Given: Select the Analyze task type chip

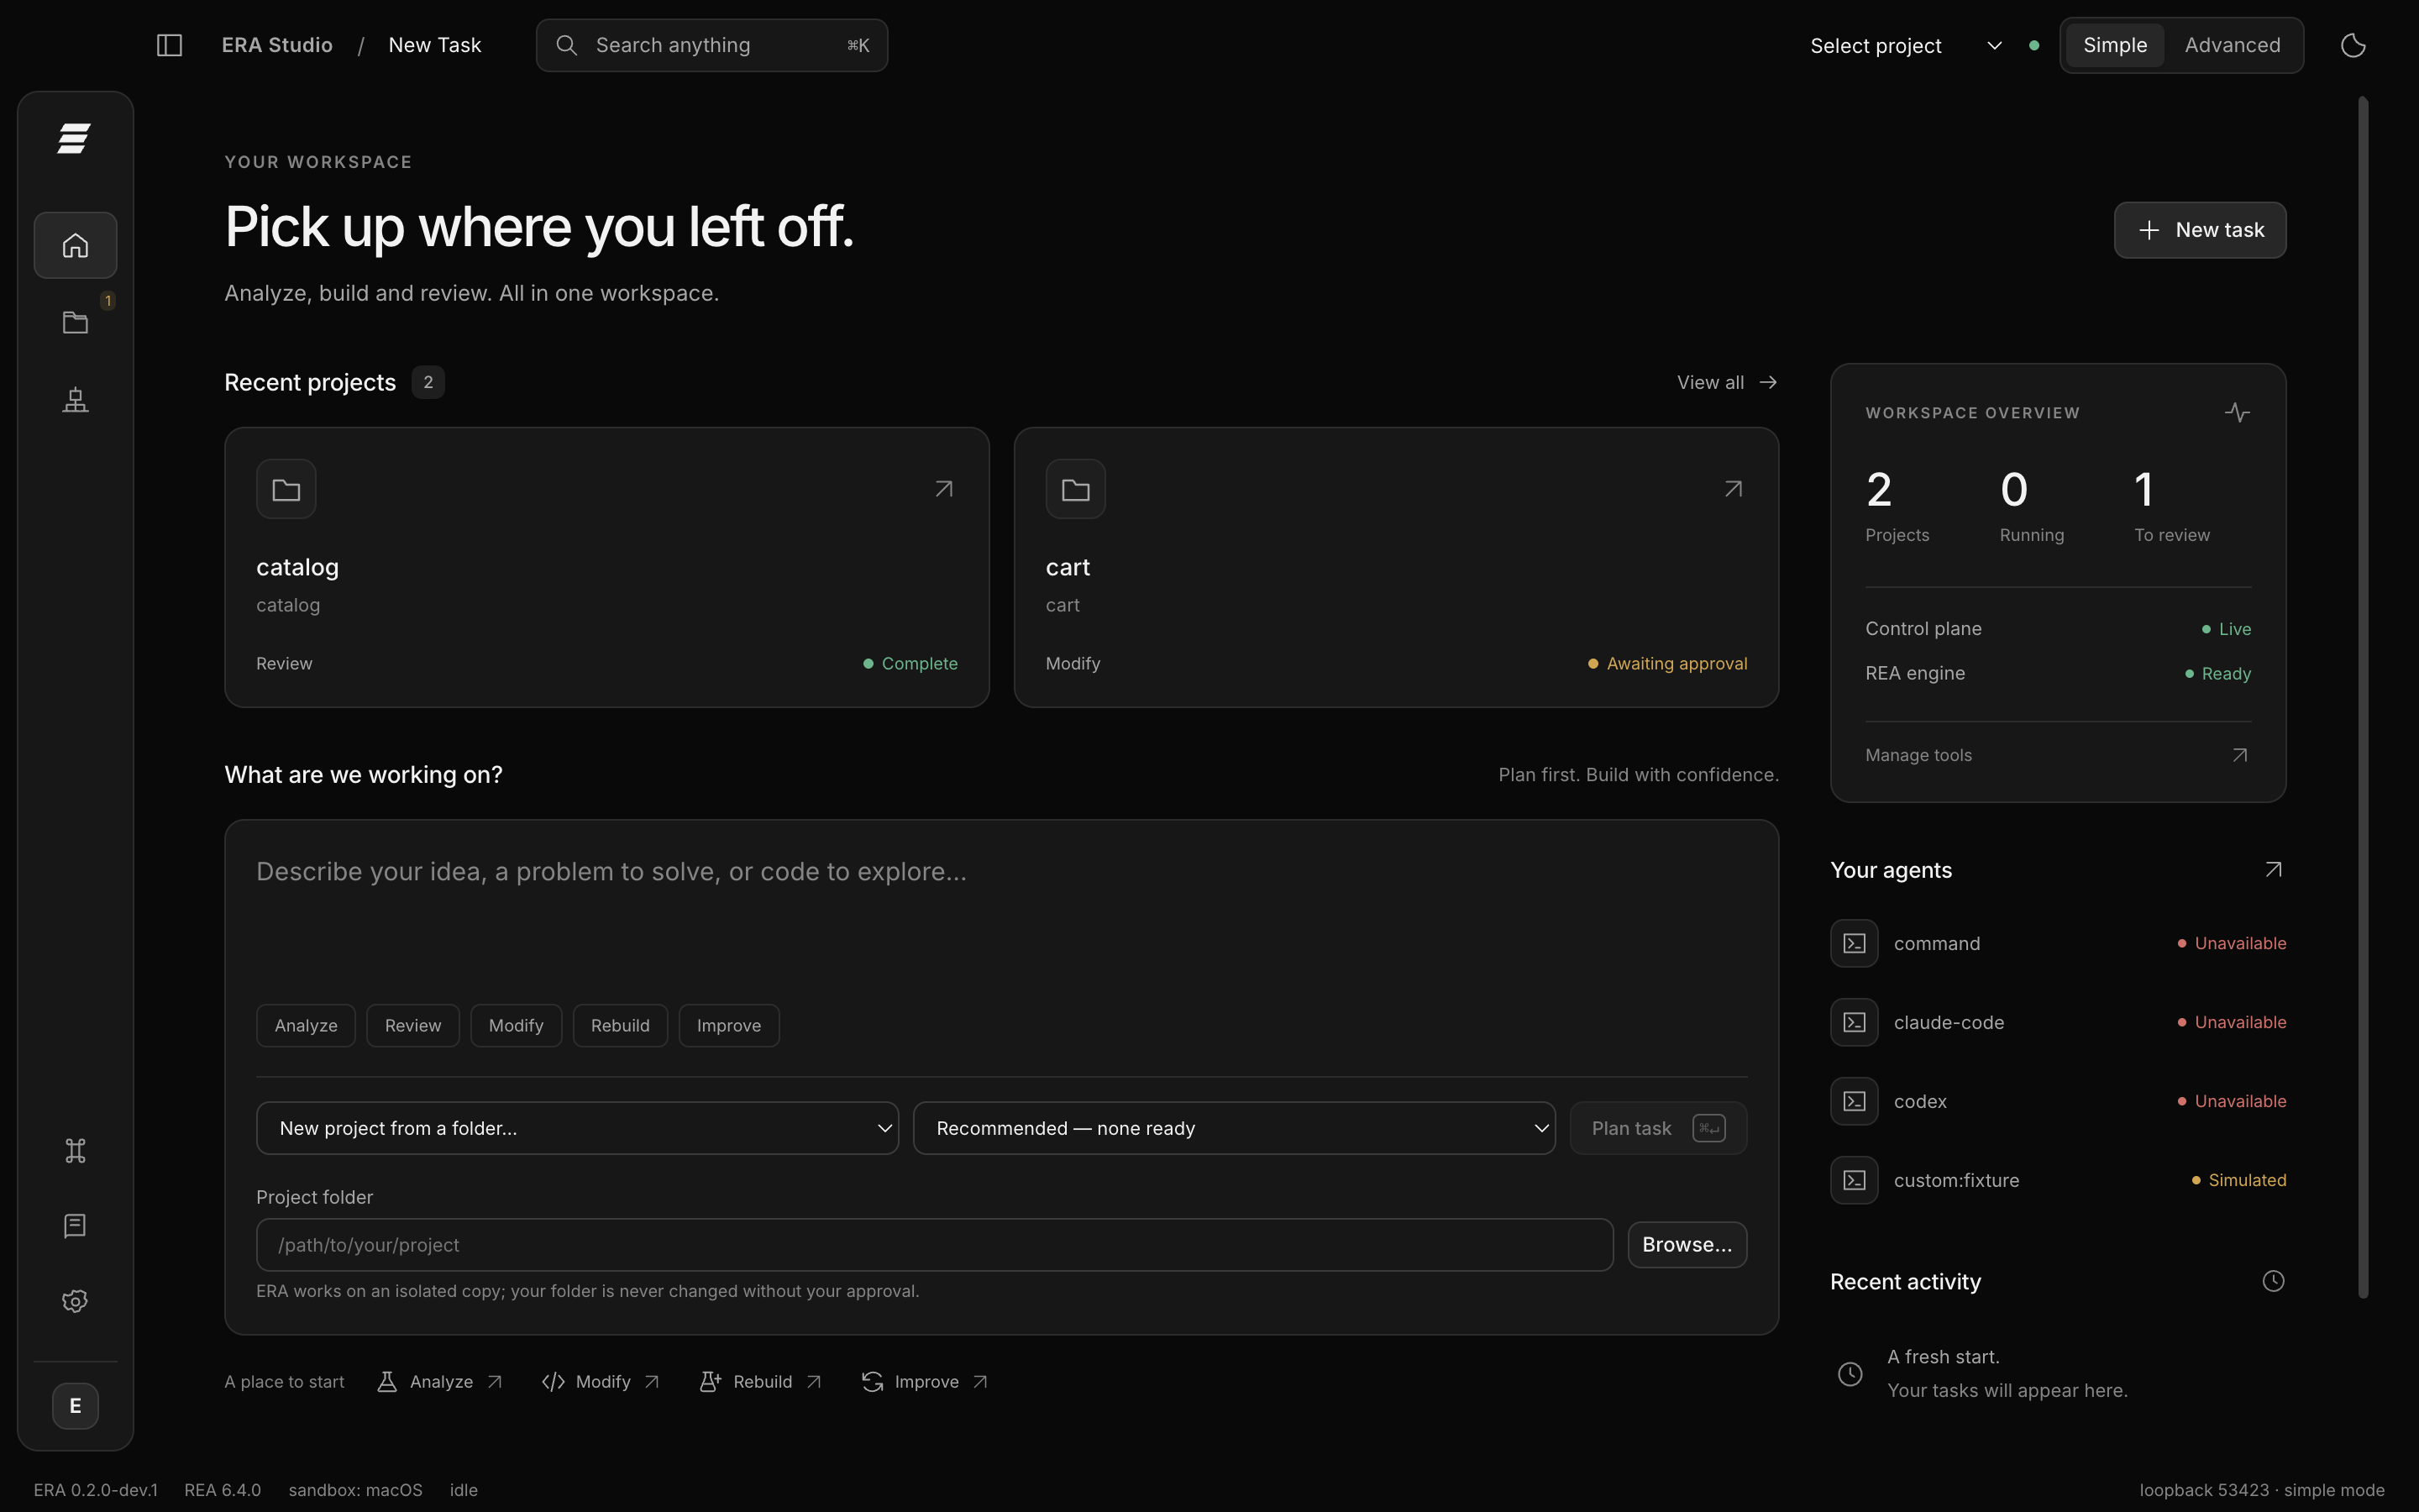Looking at the screenshot, I should pos(306,1026).
